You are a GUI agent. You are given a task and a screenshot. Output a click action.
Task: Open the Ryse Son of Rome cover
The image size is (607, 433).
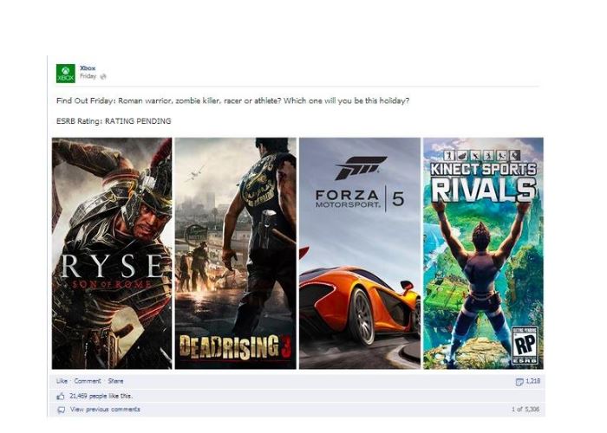click(112, 253)
